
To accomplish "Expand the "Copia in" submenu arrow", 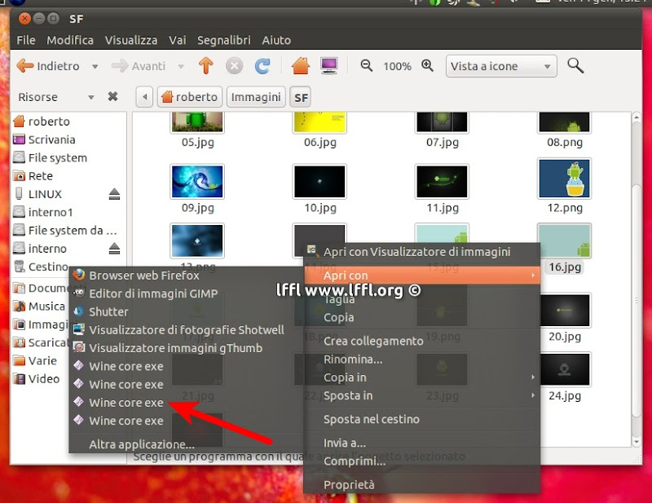I will coord(534,377).
